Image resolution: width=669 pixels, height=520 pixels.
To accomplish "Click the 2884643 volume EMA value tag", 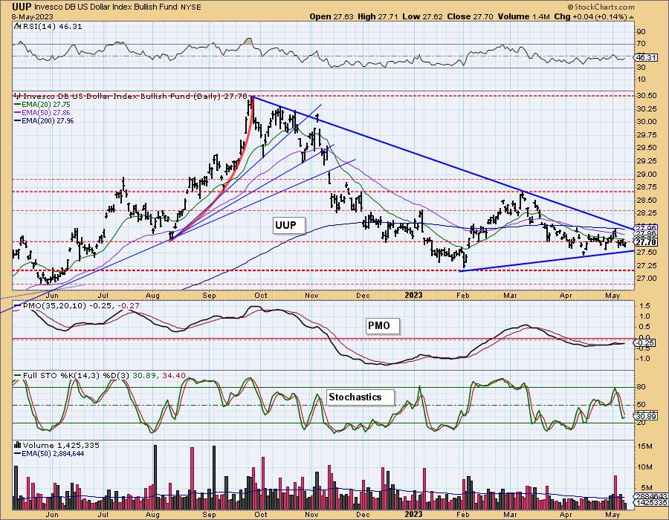I will 650,497.
